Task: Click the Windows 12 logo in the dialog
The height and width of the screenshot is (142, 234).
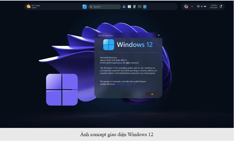Action: tap(109, 45)
